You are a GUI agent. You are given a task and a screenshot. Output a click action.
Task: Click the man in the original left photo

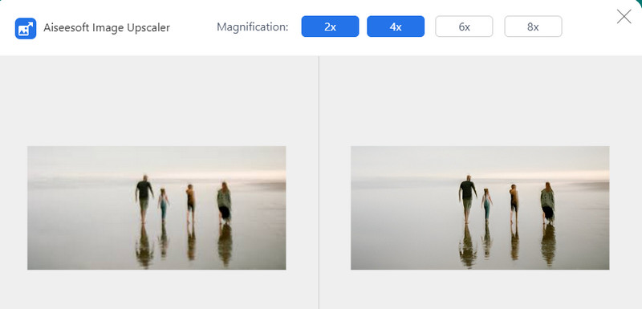(x=144, y=199)
